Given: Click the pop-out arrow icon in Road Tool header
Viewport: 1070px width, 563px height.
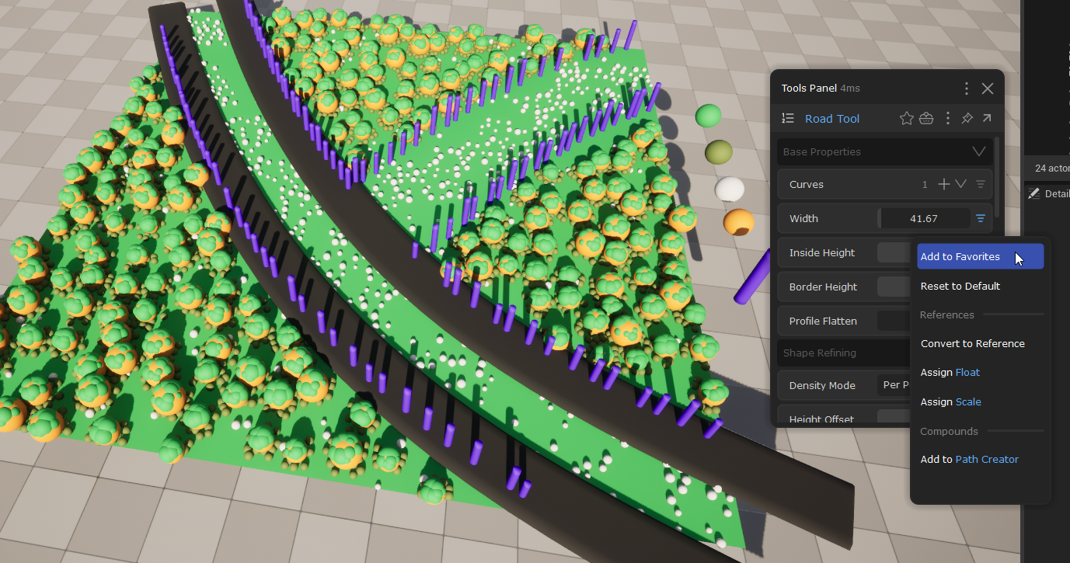Looking at the screenshot, I should [987, 119].
